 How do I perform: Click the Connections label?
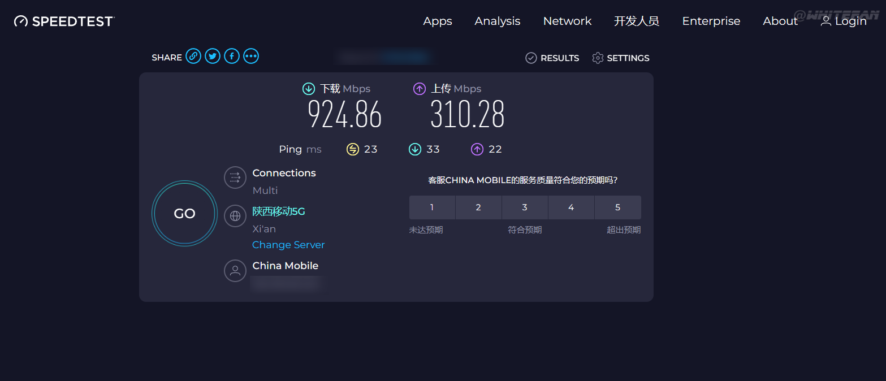click(284, 173)
